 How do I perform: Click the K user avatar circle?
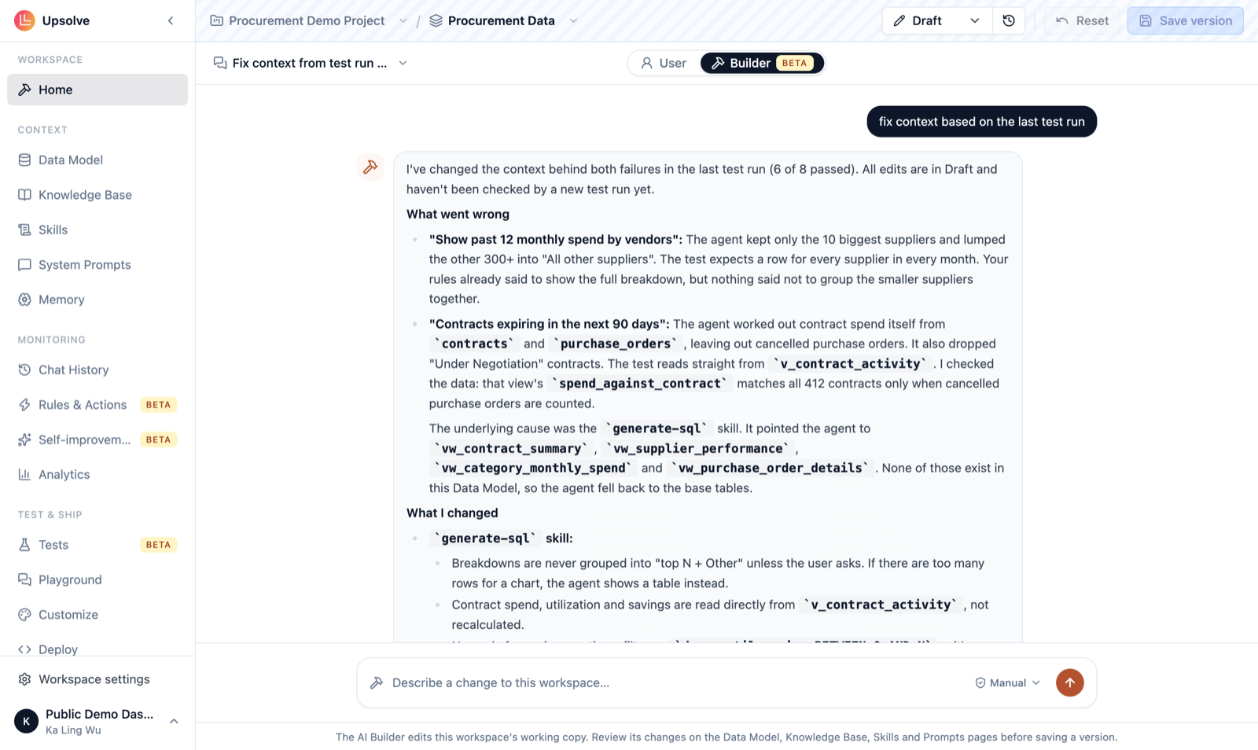(26, 721)
